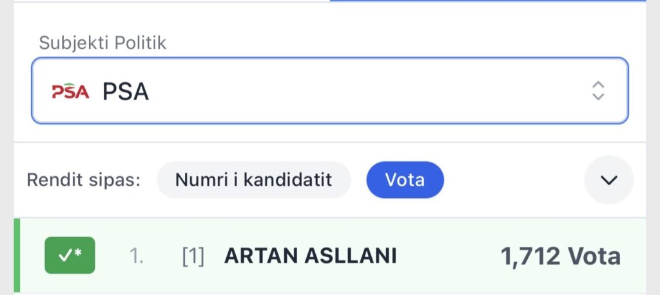Click the bracketed candidate number [1]
660x295 pixels.
coord(193,256)
